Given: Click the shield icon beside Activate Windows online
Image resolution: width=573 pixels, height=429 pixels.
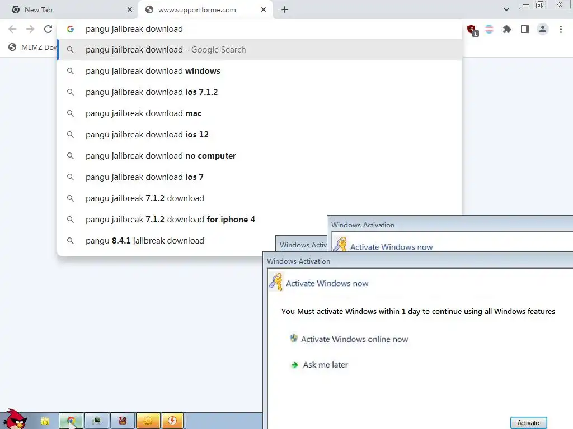Looking at the screenshot, I should 293,339.
